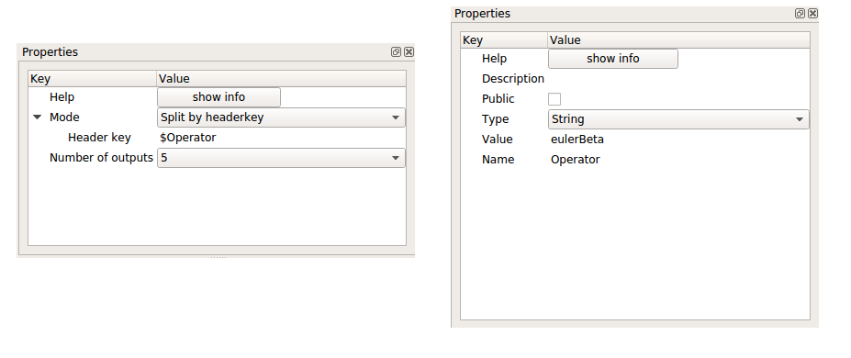Edit the Name field Operator
Screen dimensions: 851x358
[678, 160]
